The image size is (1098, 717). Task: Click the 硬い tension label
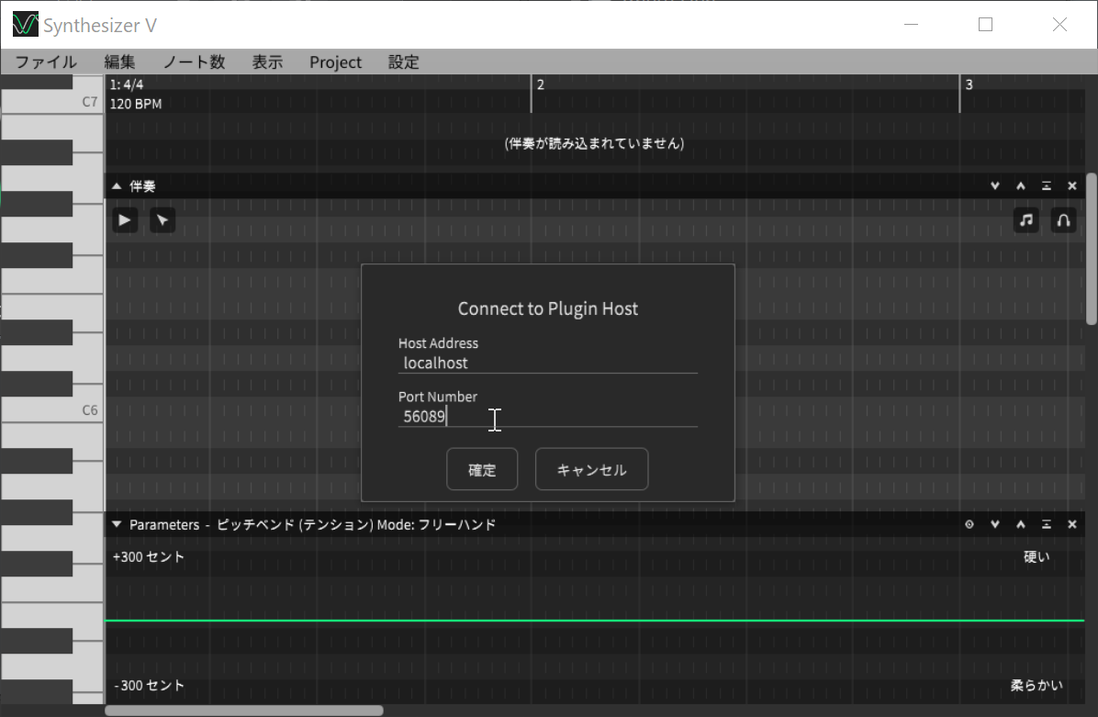point(1036,557)
